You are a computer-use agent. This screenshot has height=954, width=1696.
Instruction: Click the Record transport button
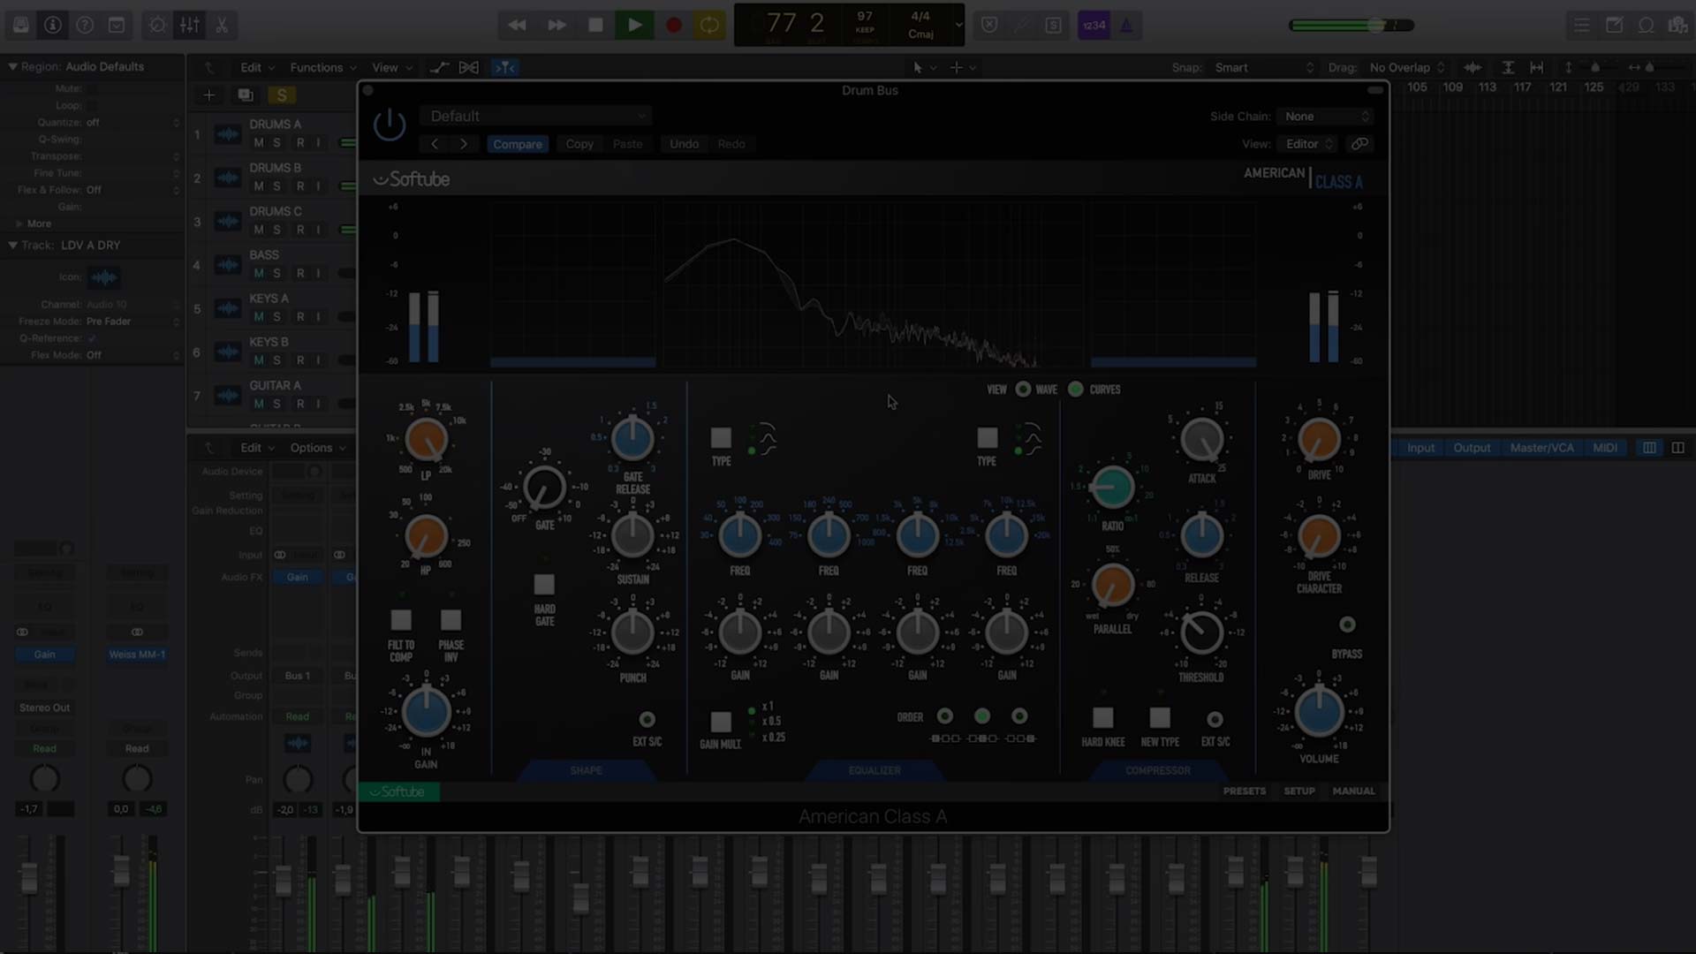673,26
